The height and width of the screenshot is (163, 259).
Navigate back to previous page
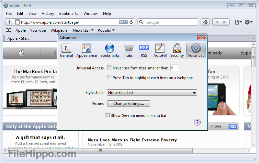pos(217,22)
